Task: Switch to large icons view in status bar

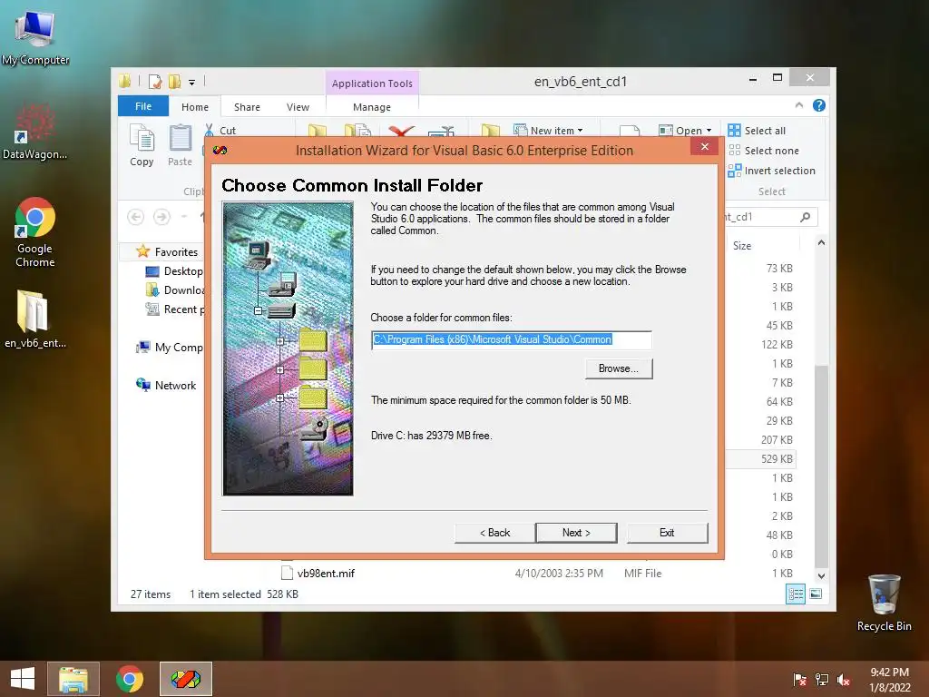Action: [816, 594]
